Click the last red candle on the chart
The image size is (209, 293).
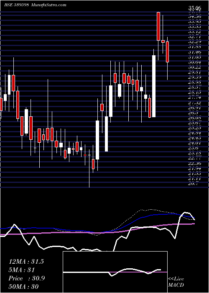167,52
